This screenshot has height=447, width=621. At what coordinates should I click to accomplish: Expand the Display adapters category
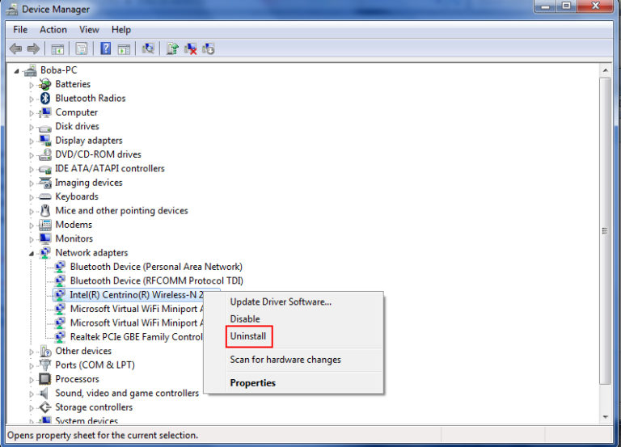(32, 141)
